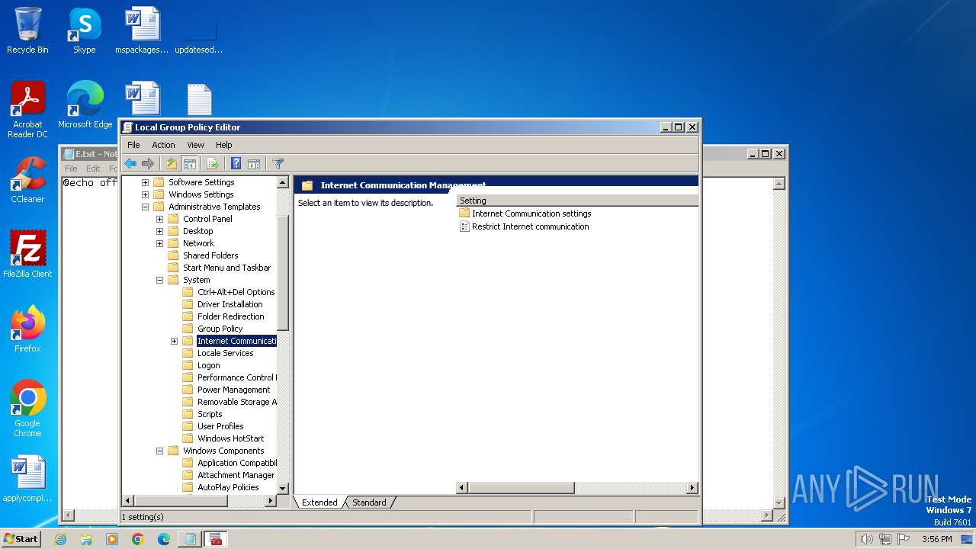Select Folder Redirection in the tree

point(230,316)
